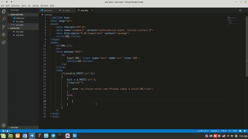Screen dimensions: 248x139
Task: Open the Debug menu
Action: point(35,6)
